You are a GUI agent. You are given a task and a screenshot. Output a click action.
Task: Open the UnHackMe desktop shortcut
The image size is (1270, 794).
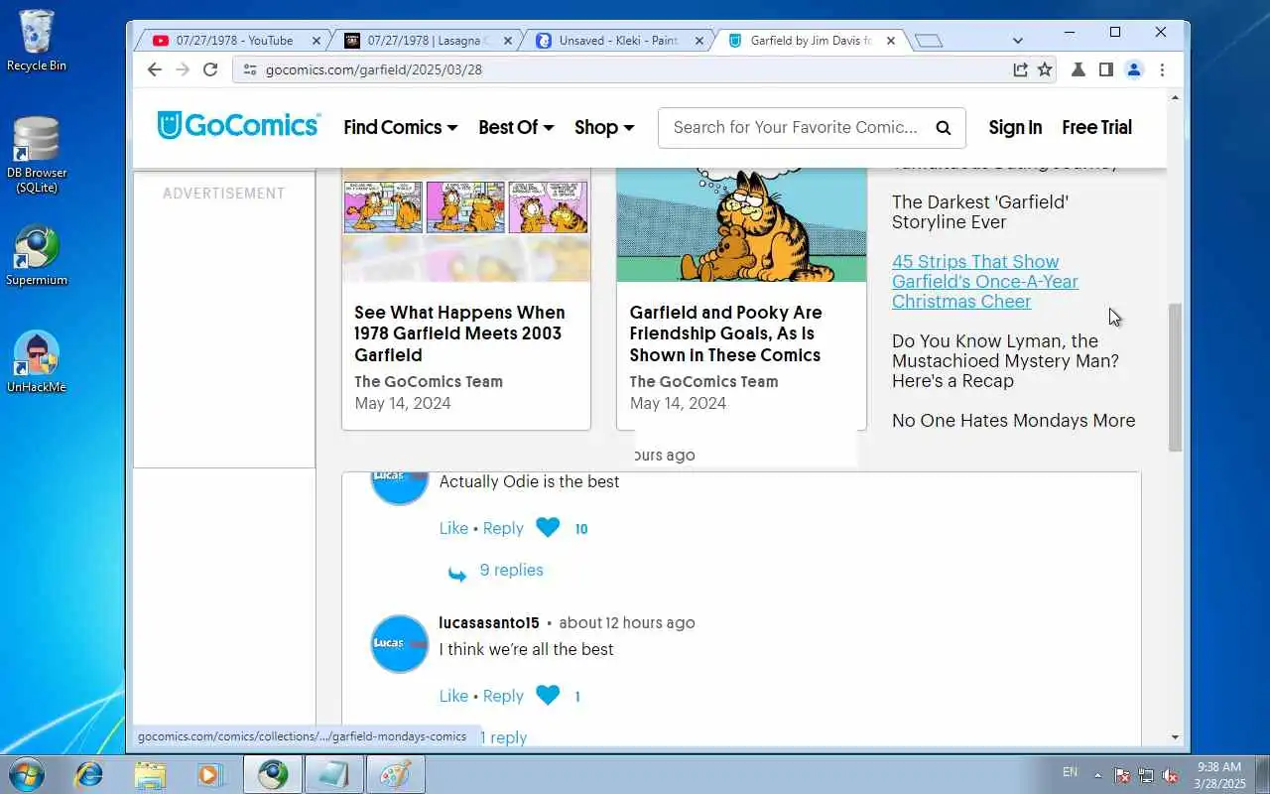pos(37,362)
